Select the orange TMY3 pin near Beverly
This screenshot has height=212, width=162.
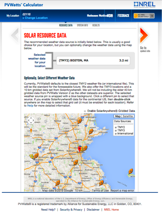[x=91, y=131]
